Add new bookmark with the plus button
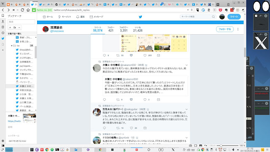The width and height of the screenshot is (270, 152). [10, 27]
